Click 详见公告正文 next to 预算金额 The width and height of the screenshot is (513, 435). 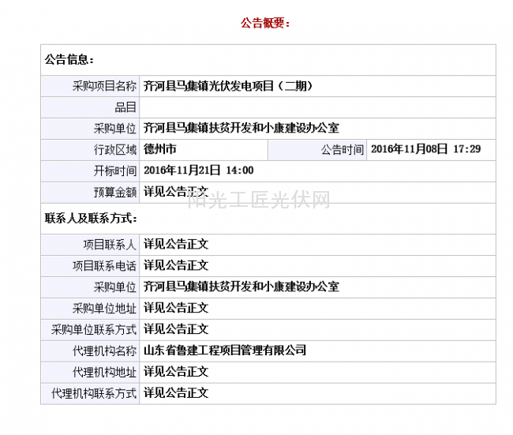pyautogui.click(x=175, y=192)
